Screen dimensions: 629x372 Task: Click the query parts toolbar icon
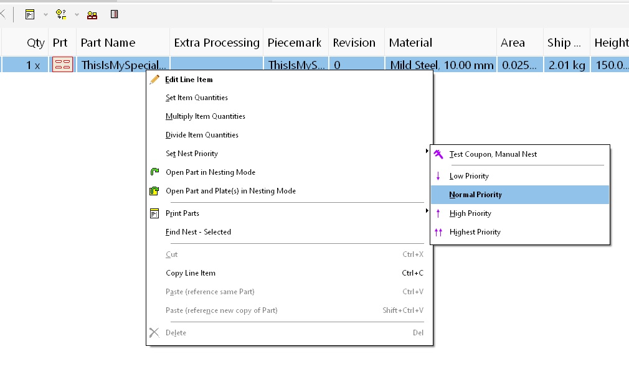point(61,14)
